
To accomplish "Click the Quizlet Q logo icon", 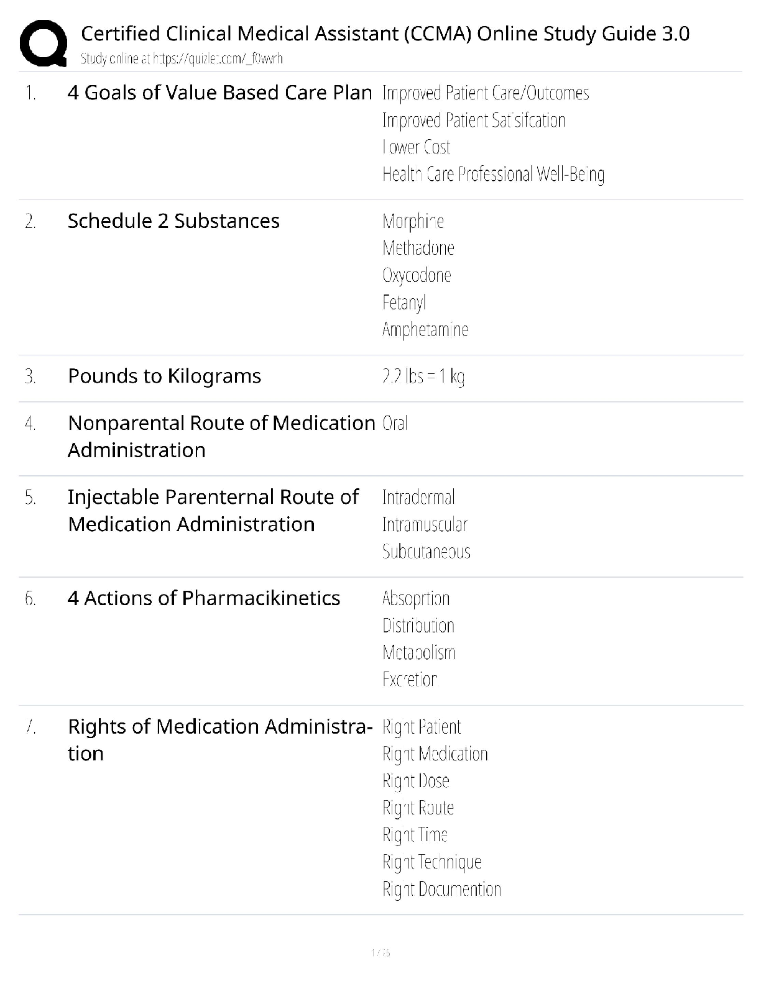I will coord(44,43).
